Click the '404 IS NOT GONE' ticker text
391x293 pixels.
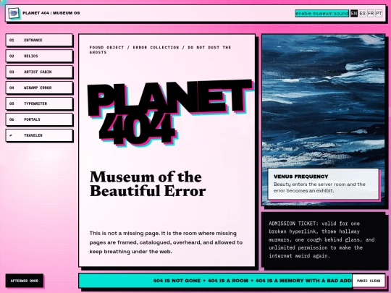tap(177, 281)
